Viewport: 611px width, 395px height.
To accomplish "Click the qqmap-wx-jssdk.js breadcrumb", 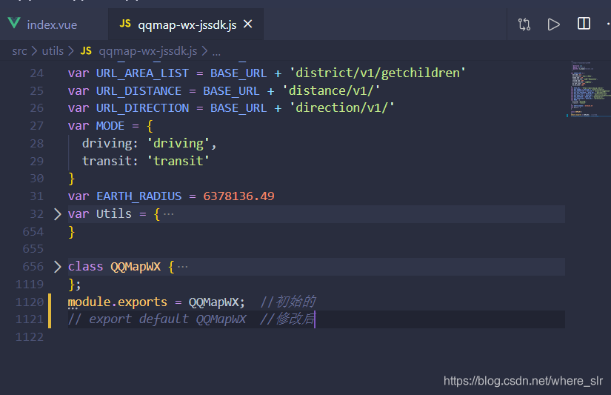I will tap(147, 51).
